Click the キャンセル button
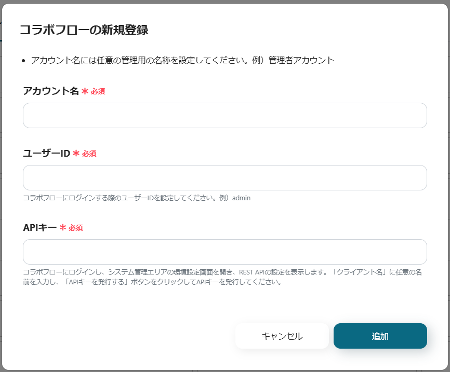This screenshot has height=372, width=450. (282, 336)
